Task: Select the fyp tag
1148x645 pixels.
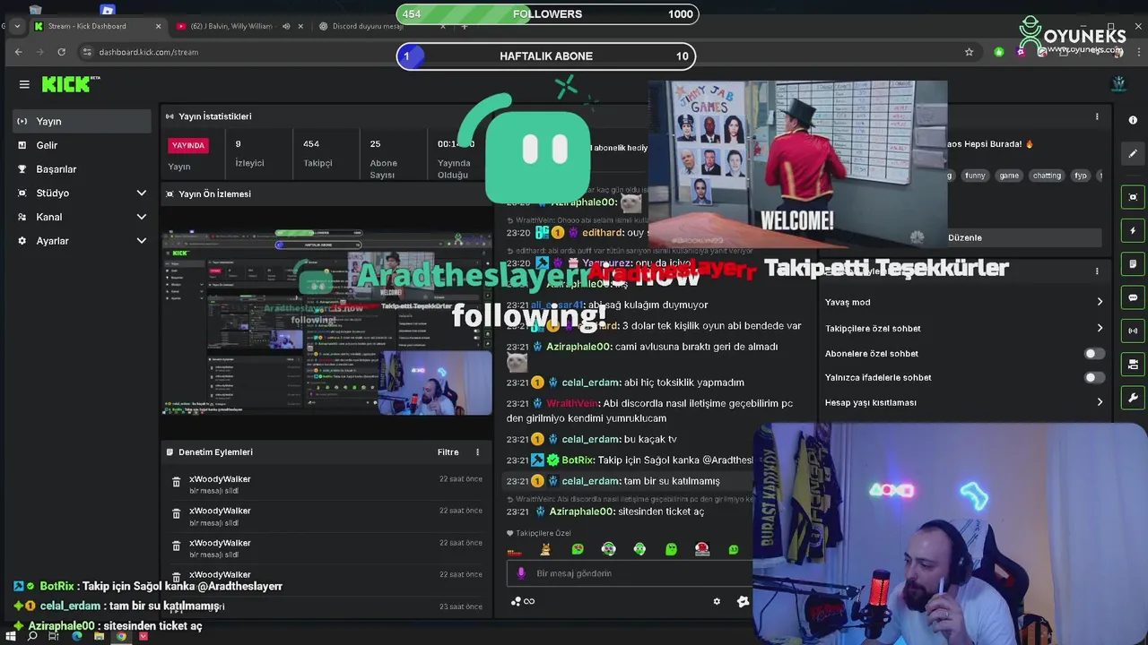Action: tap(1081, 176)
